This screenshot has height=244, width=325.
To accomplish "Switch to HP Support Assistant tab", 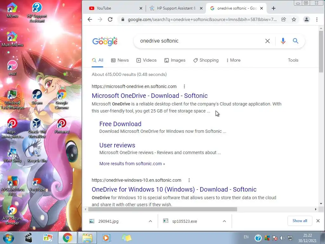I will click(x=176, y=8).
